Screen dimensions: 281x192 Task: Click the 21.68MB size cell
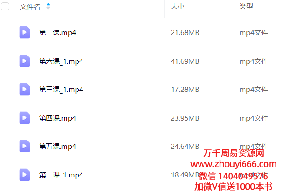click(185, 33)
